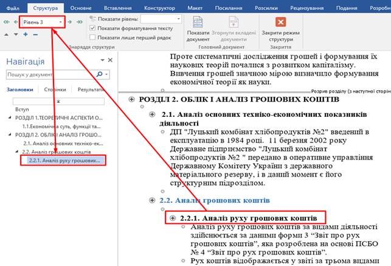
Task: Click the Collapse minus icon in ribbon
Action: point(35,34)
